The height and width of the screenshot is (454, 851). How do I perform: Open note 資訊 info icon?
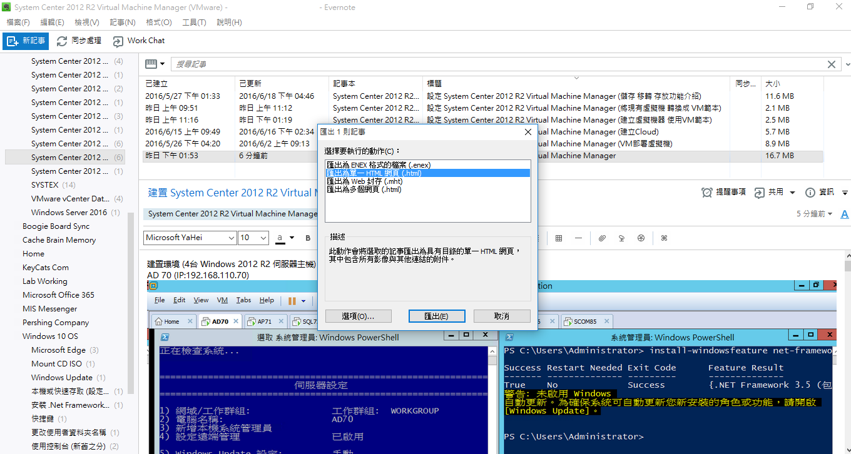coord(810,193)
